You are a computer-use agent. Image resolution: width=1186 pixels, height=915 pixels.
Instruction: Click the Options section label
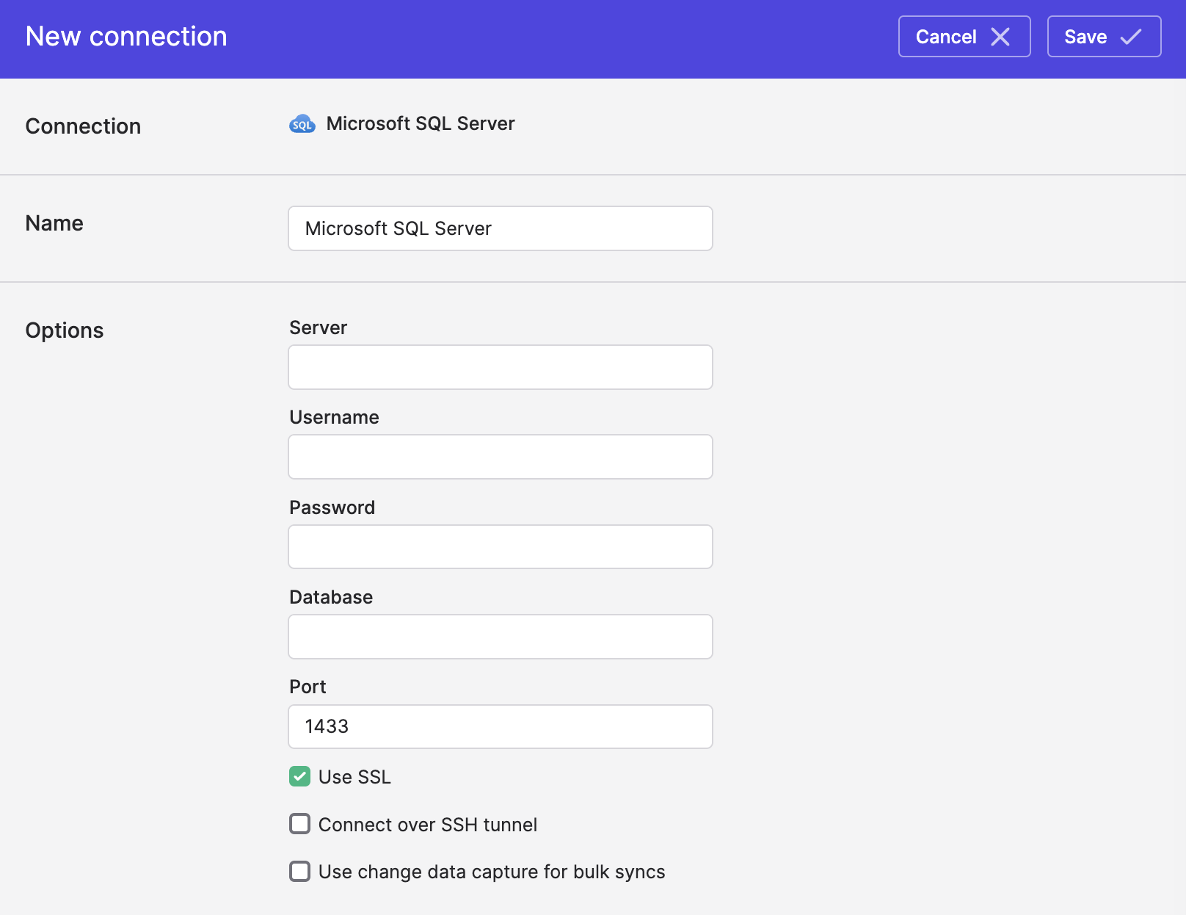click(65, 330)
